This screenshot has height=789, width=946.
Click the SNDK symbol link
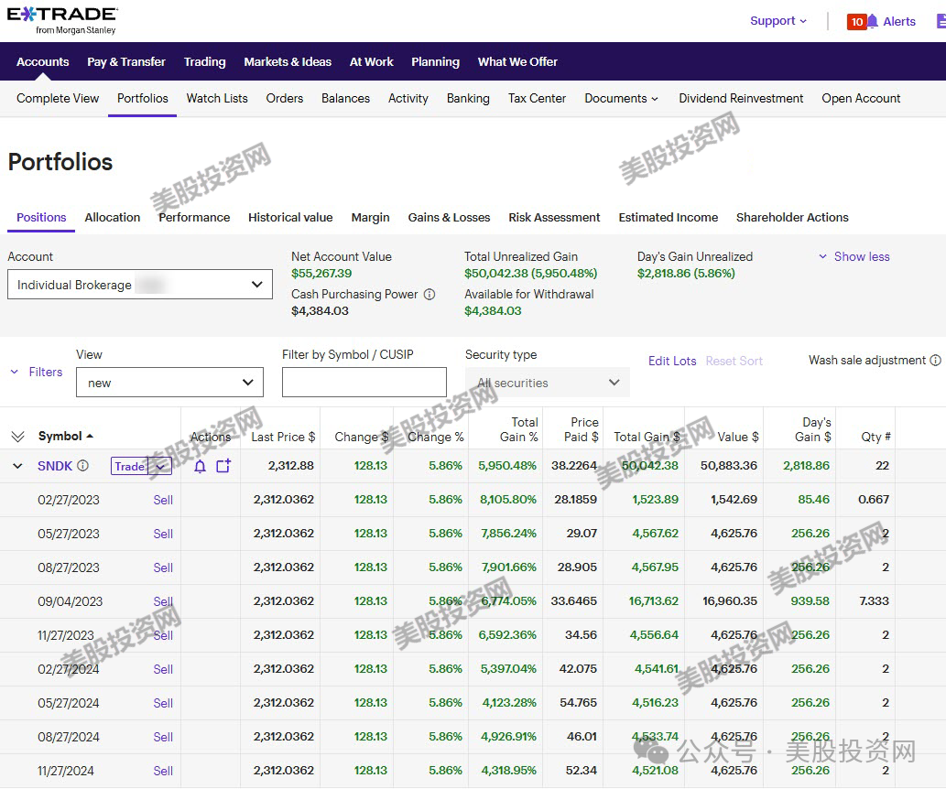tap(55, 466)
